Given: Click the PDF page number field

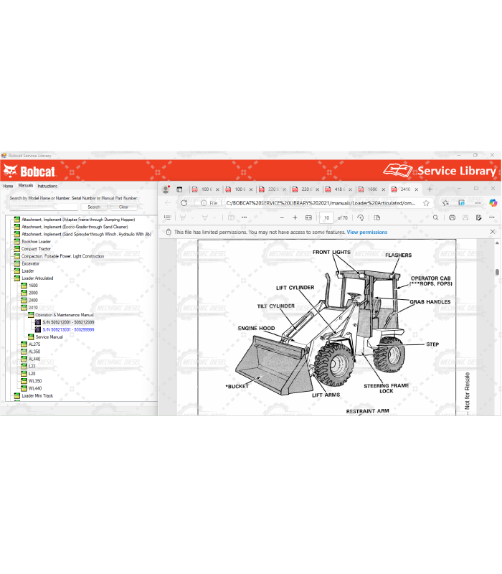Looking at the screenshot, I should [326, 217].
